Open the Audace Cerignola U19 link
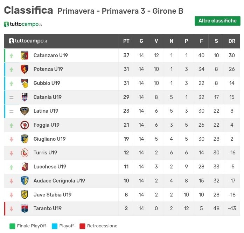This screenshot has height=233, width=244. tap(59, 181)
